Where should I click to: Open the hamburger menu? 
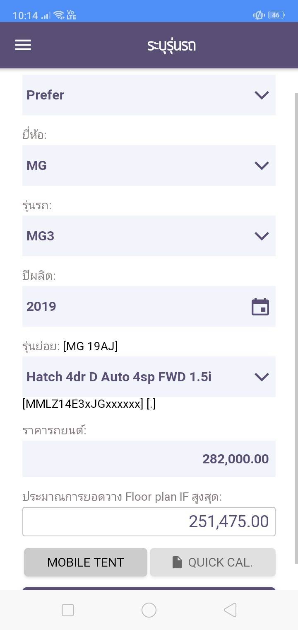click(x=23, y=45)
